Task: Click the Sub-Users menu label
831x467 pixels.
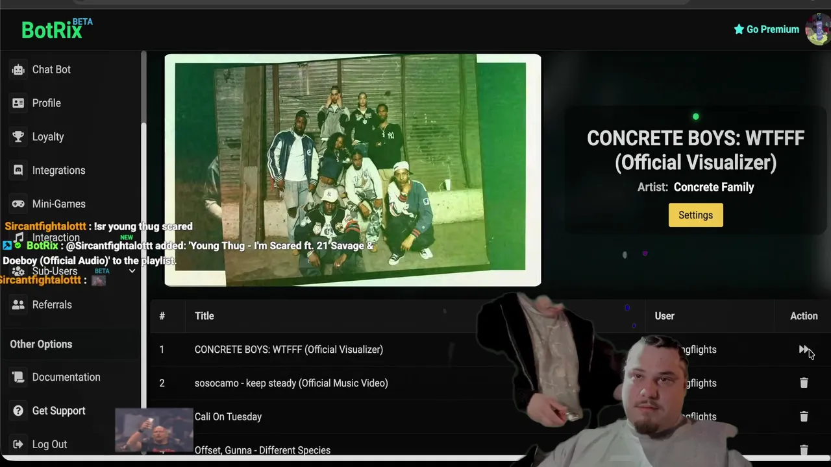Action: click(55, 271)
